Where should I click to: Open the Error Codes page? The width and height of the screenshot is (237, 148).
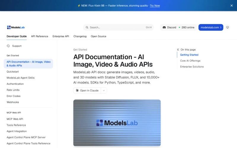coord(13,96)
